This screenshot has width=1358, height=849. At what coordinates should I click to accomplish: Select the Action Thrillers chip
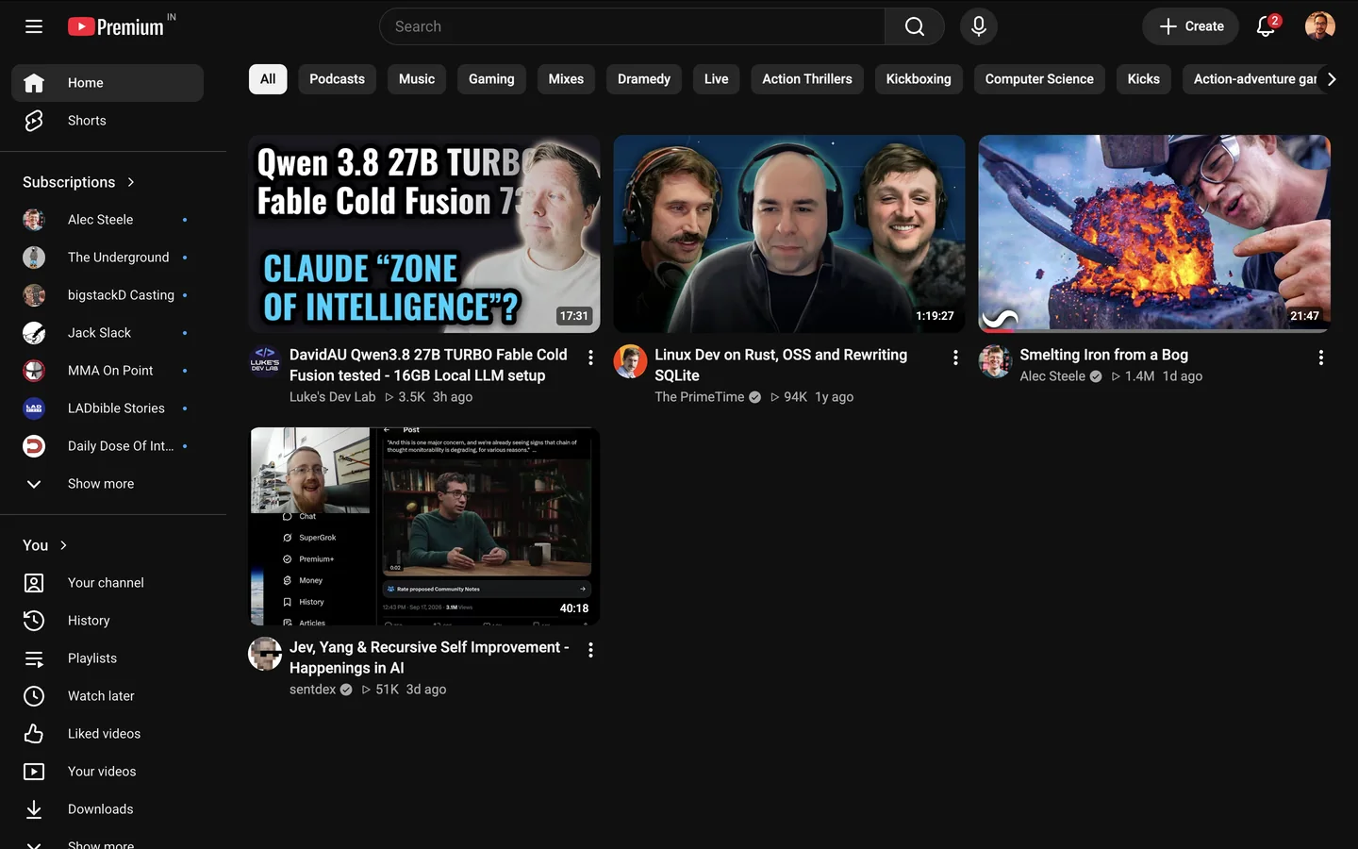coord(807,79)
